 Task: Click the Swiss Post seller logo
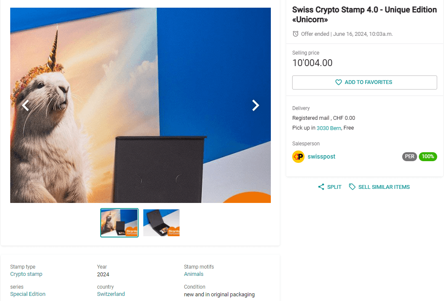(x=298, y=156)
